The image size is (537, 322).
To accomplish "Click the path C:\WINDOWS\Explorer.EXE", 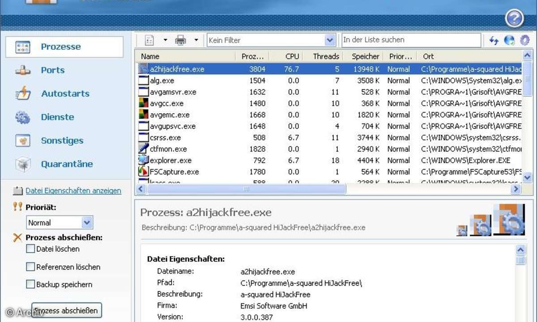I will (466, 160).
